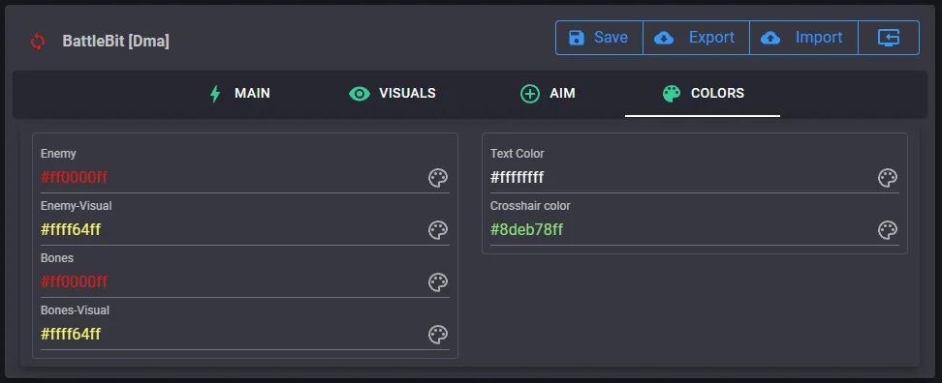Switch to the MAIN tab
The width and height of the screenshot is (942, 383).
coord(239,94)
